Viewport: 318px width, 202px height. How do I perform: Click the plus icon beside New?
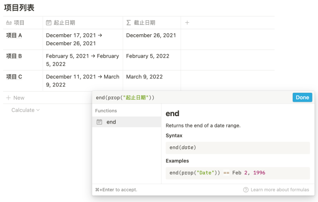coord(8,98)
